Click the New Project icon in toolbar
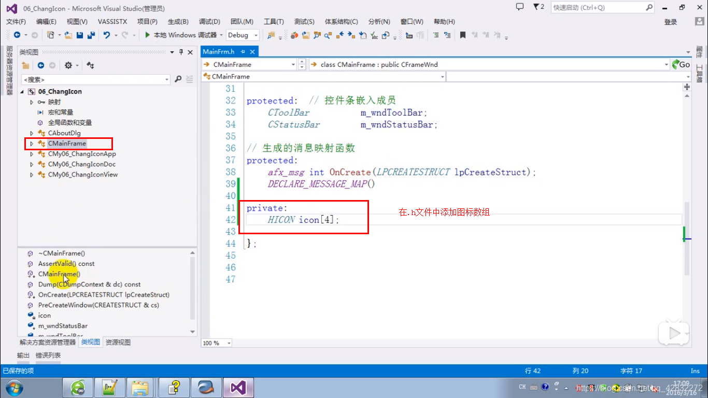 coord(50,35)
